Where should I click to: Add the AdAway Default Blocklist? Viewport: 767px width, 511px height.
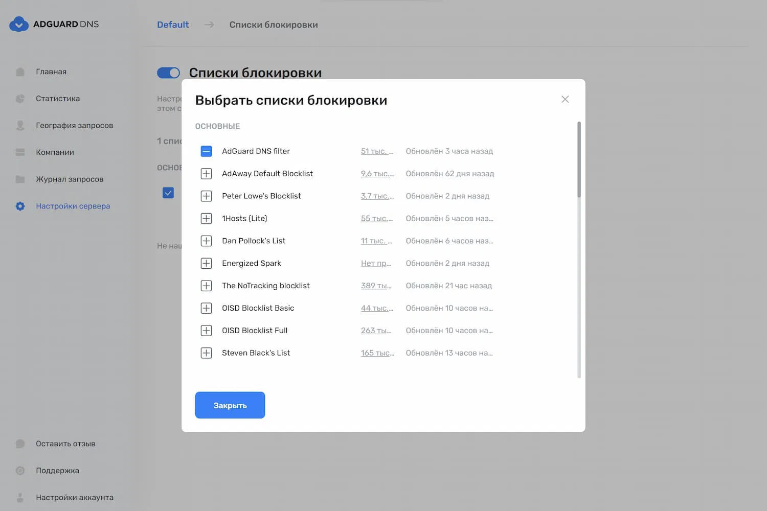point(206,174)
